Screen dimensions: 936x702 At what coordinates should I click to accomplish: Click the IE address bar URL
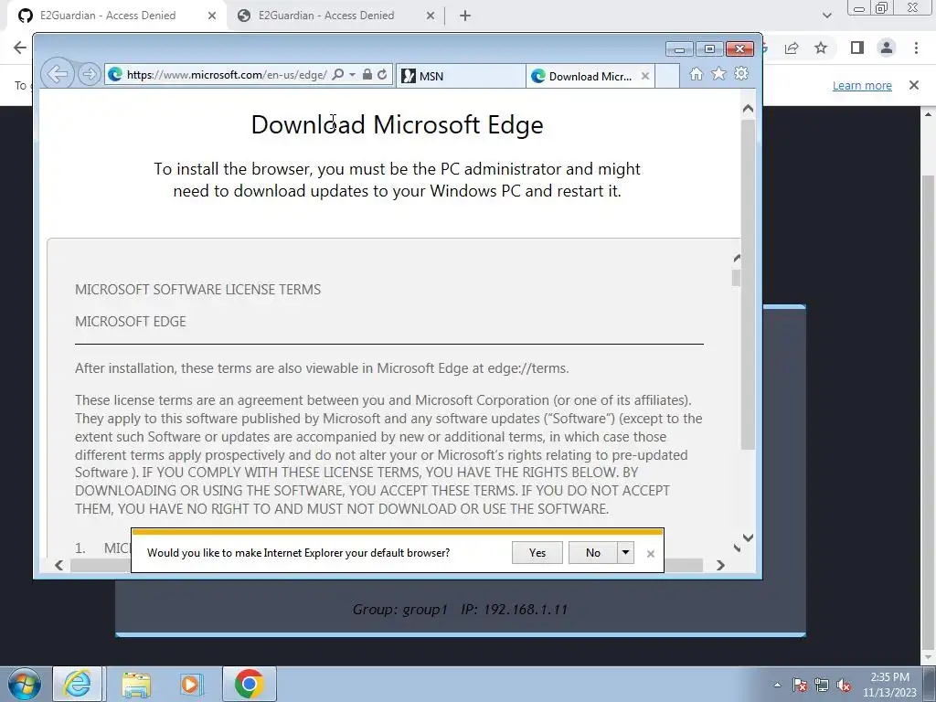click(x=227, y=75)
